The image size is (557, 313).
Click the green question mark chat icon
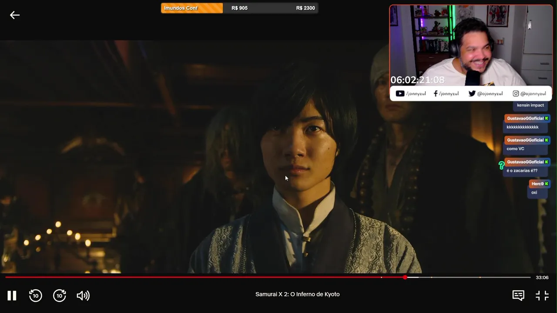point(501,165)
